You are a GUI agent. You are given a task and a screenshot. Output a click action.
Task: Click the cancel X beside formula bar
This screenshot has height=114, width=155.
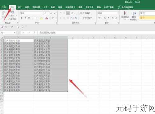tap(23, 33)
